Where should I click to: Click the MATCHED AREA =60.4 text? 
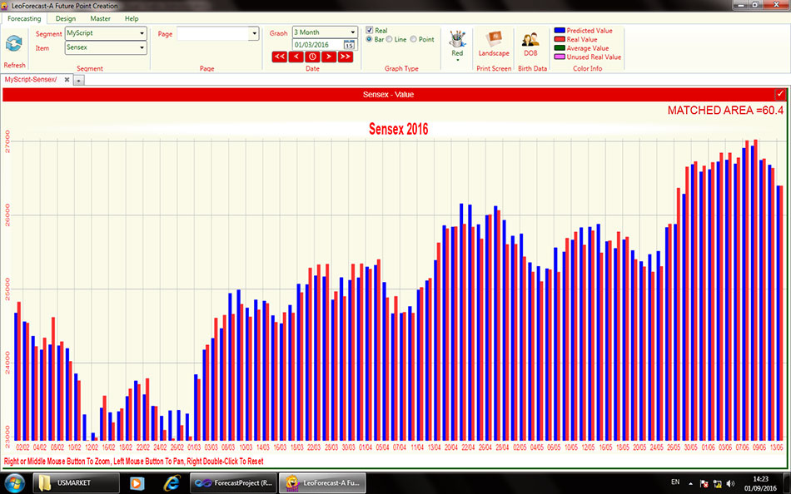(x=725, y=111)
